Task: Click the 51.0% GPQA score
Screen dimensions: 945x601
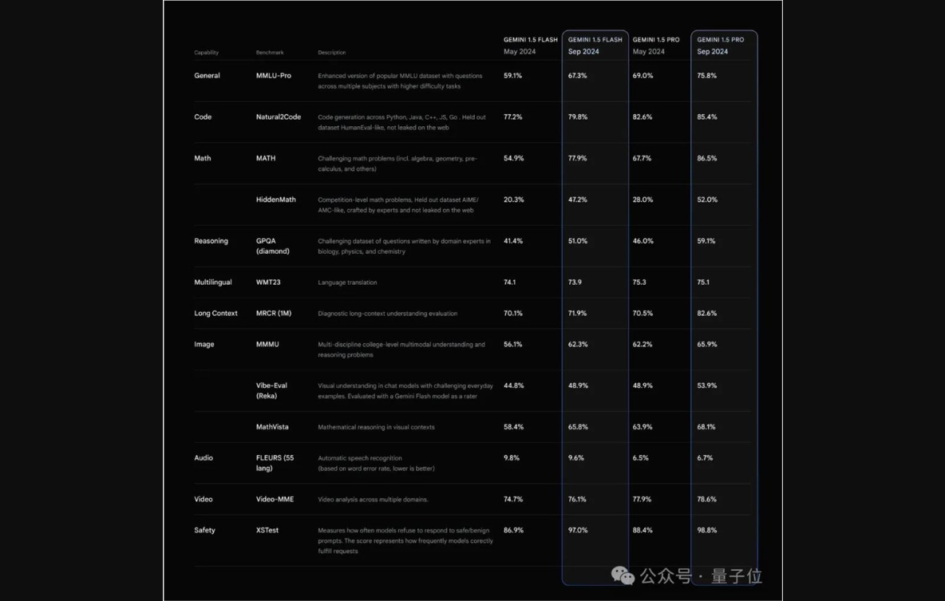Action: pos(577,240)
